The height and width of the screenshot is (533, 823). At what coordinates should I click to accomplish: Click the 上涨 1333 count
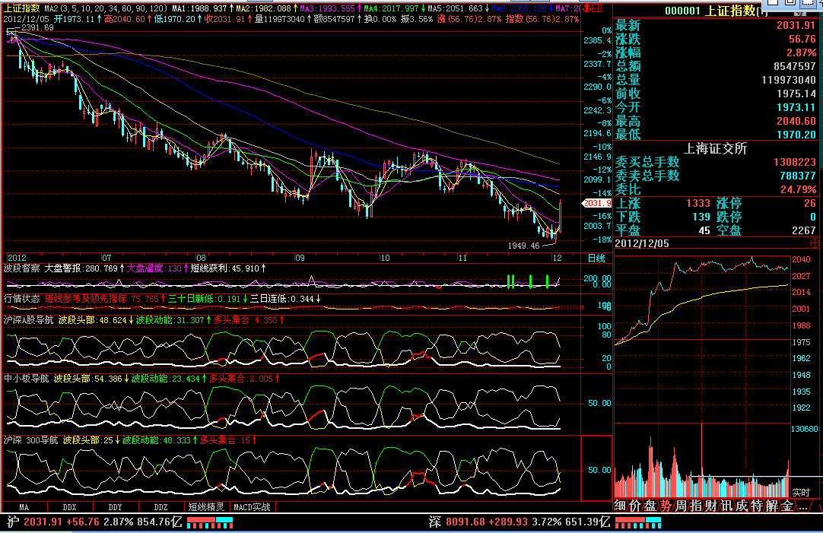pyautogui.click(x=698, y=203)
